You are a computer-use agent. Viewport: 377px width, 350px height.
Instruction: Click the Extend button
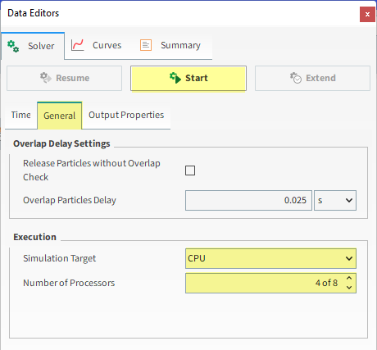click(x=312, y=78)
